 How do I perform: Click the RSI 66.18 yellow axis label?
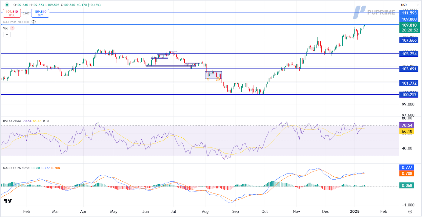coord(407,131)
